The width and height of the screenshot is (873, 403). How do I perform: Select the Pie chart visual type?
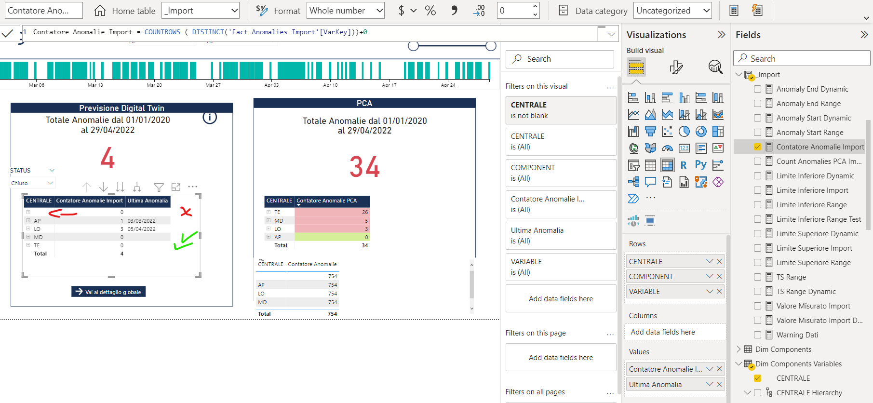[x=684, y=131]
